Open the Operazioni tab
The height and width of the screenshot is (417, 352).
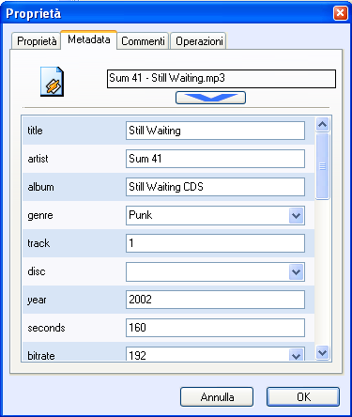(199, 41)
